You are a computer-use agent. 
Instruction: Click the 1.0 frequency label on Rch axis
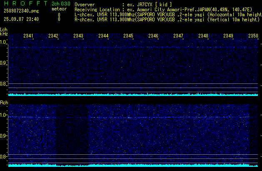click(x=3, y=115)
